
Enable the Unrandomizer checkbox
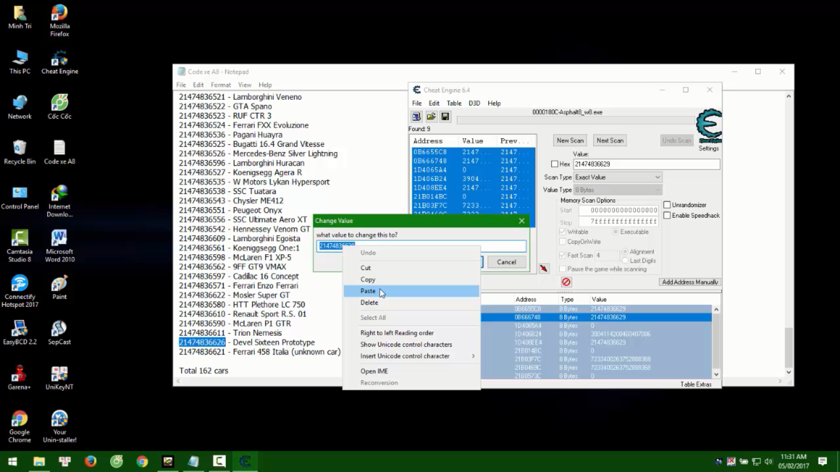point(667,205)
